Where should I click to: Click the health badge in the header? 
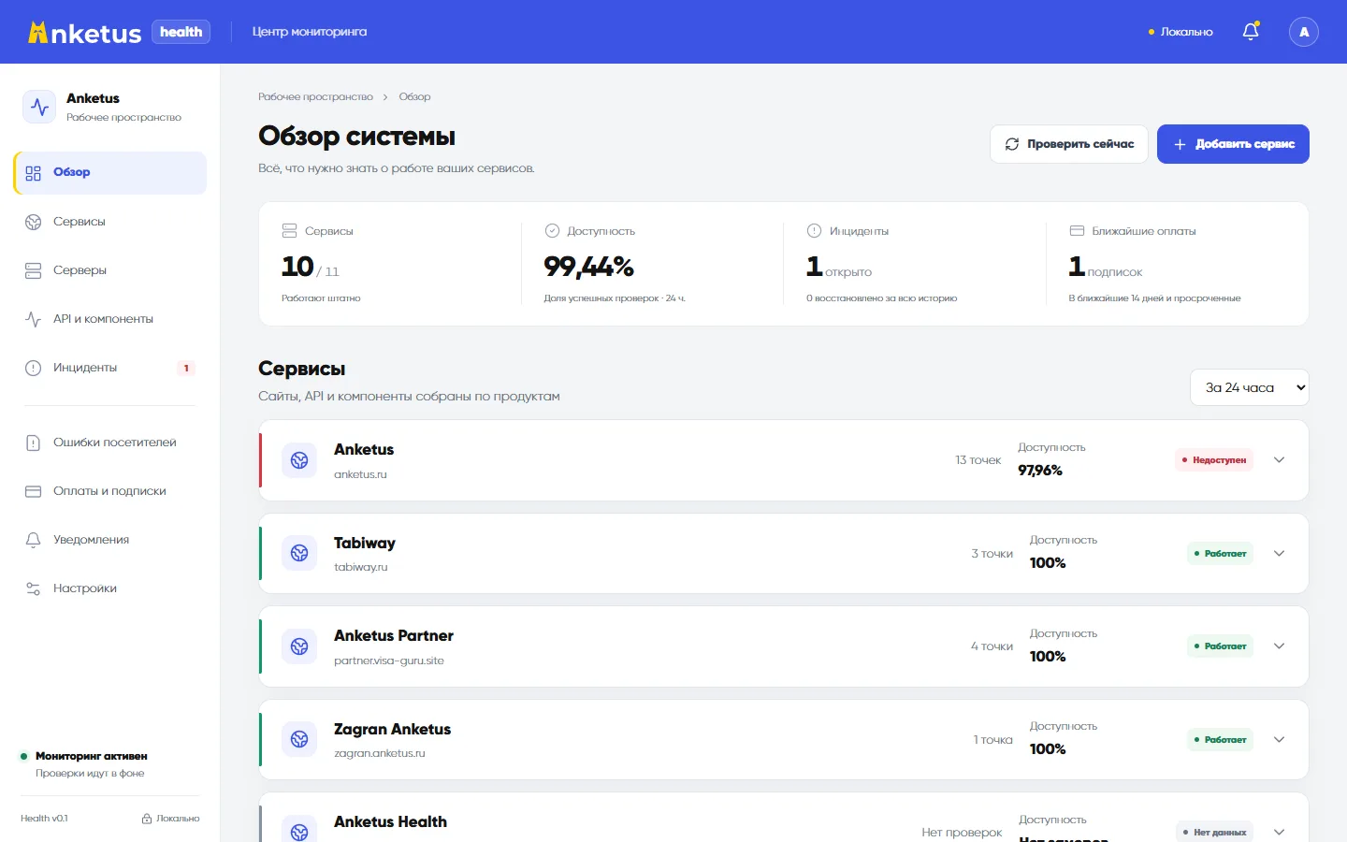pyautogui.click(x=181, y=32)
